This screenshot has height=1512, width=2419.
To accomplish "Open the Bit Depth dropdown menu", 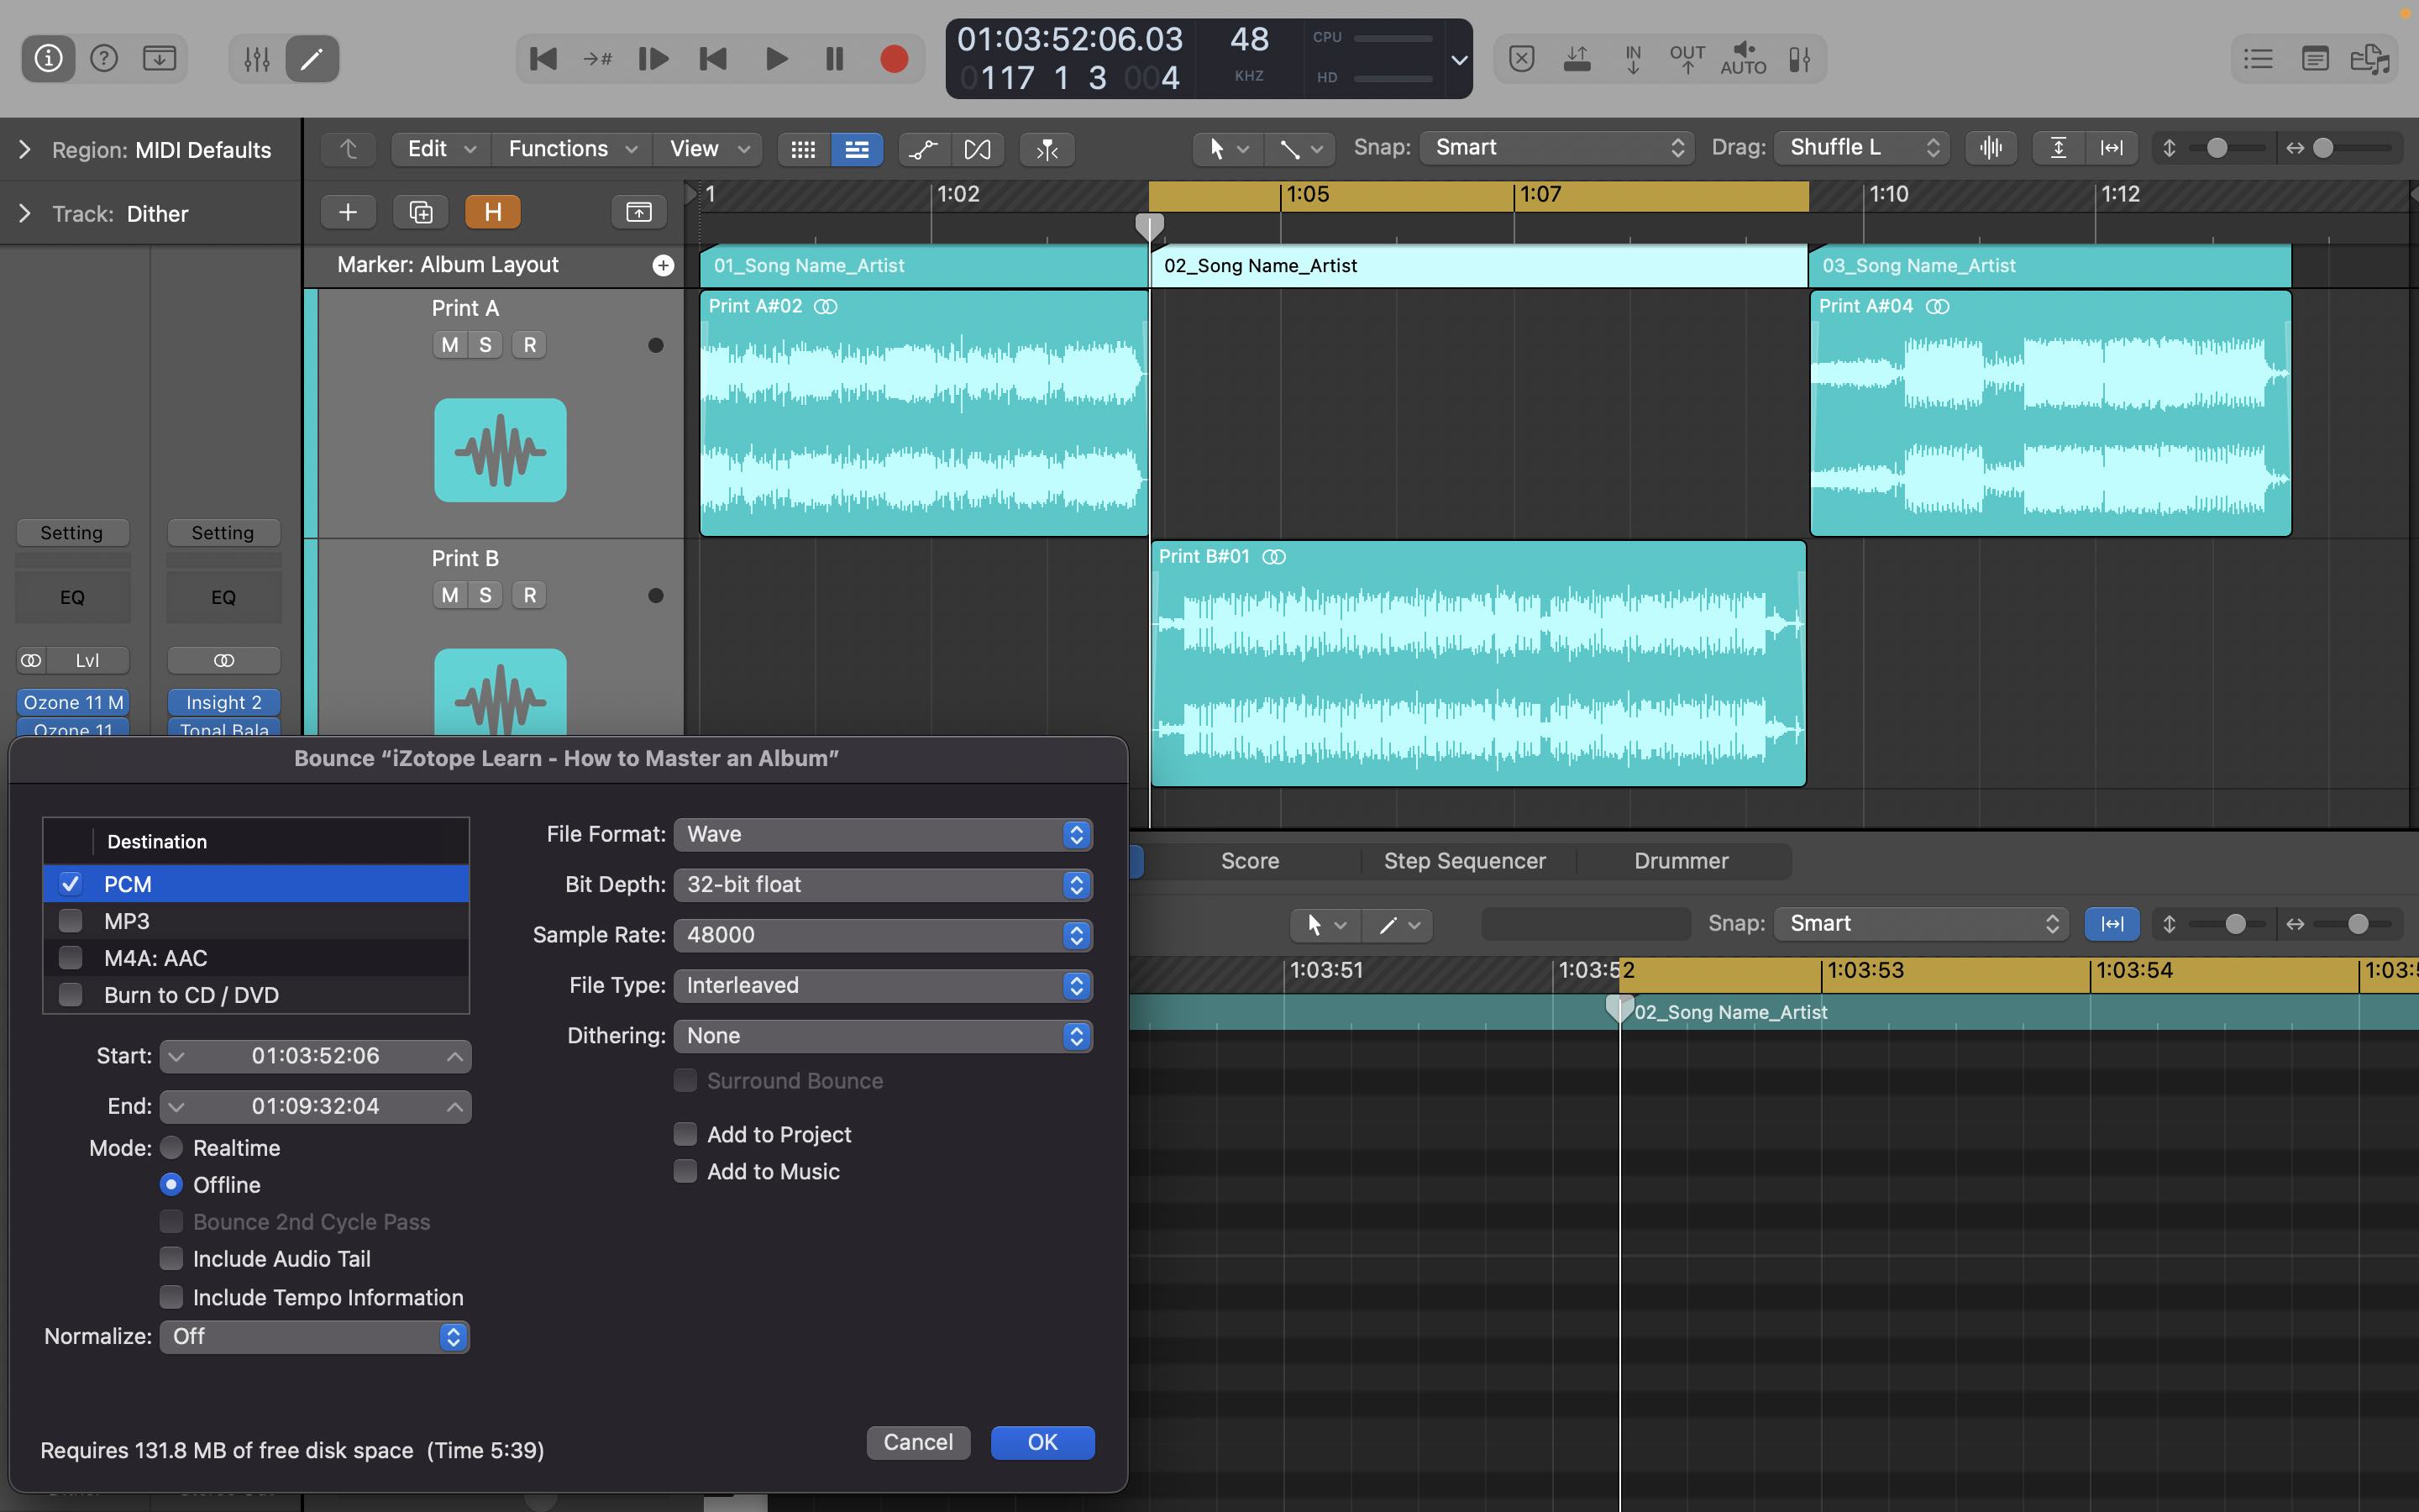I will pos(883,883).
